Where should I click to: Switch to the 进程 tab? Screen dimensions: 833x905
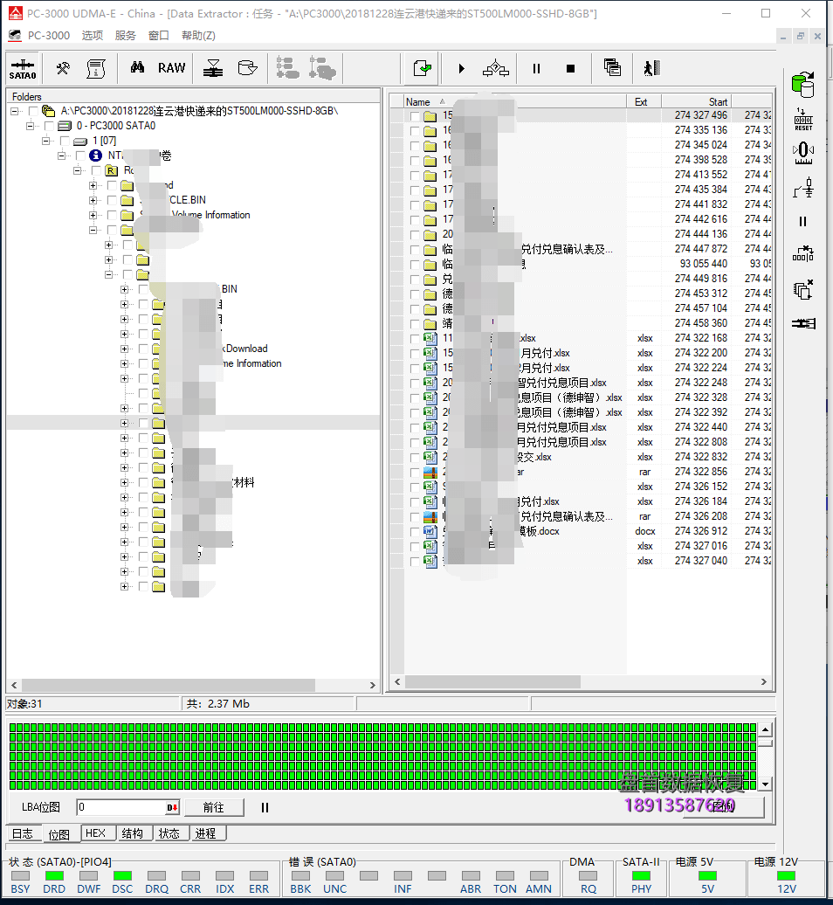click(206, 833)
